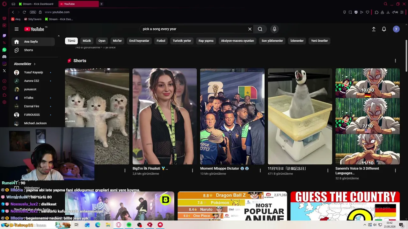Image resolution: width=408 pixels, height=229 pixels.
Task: Open Discord in the Opera sidebar
Action: point(4,57)
